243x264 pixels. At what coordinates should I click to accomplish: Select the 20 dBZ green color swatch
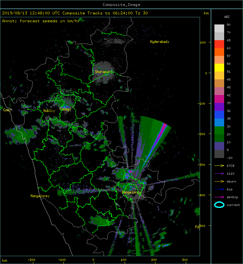click(219, 138)
